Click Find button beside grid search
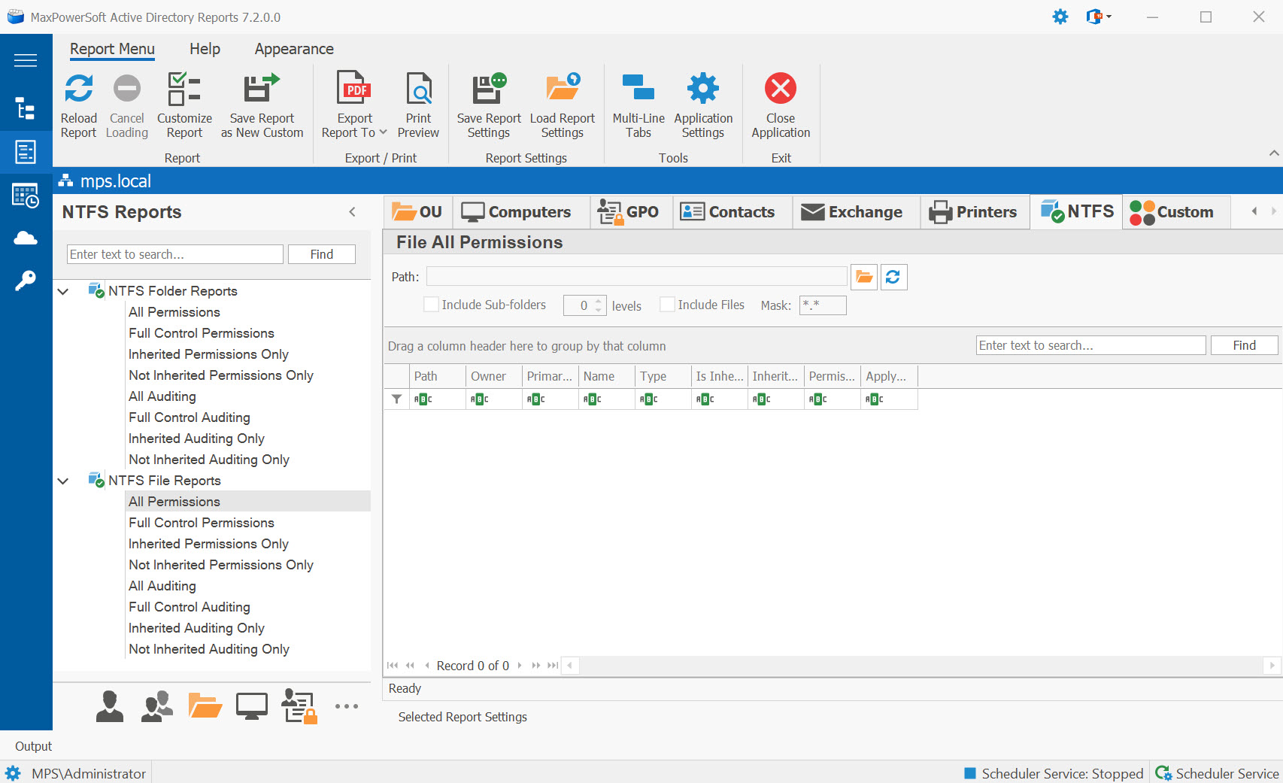1283x783 pixels. pos(1243,345)
